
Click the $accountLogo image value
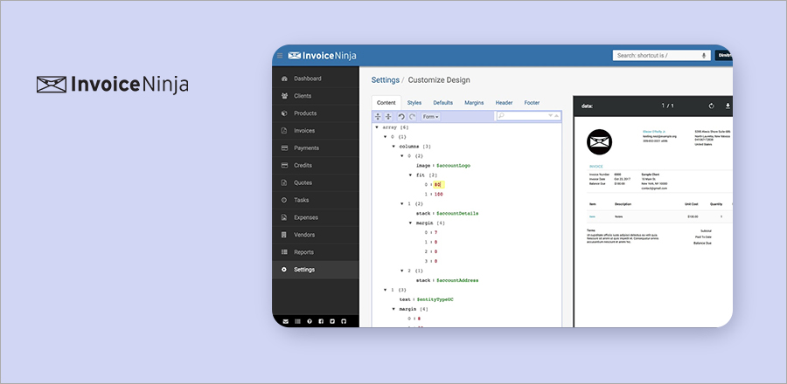pos(453,166)
